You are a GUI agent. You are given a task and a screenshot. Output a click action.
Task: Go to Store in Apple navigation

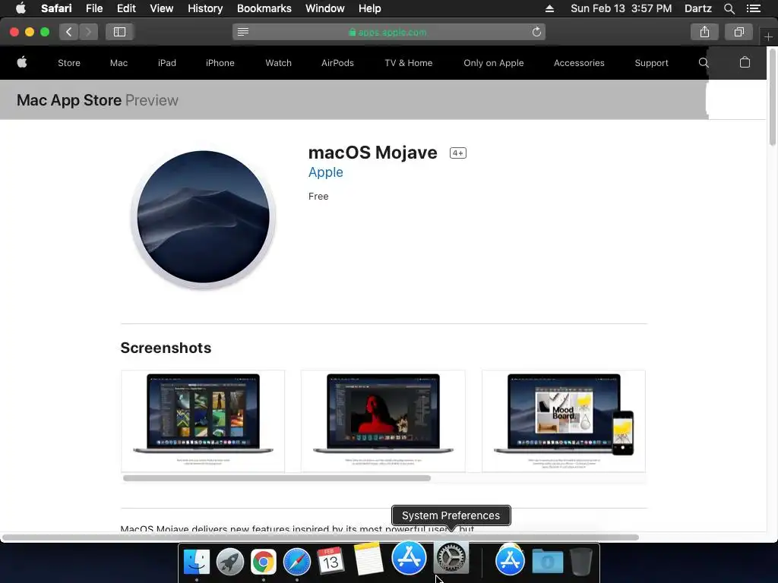(69, 63)
